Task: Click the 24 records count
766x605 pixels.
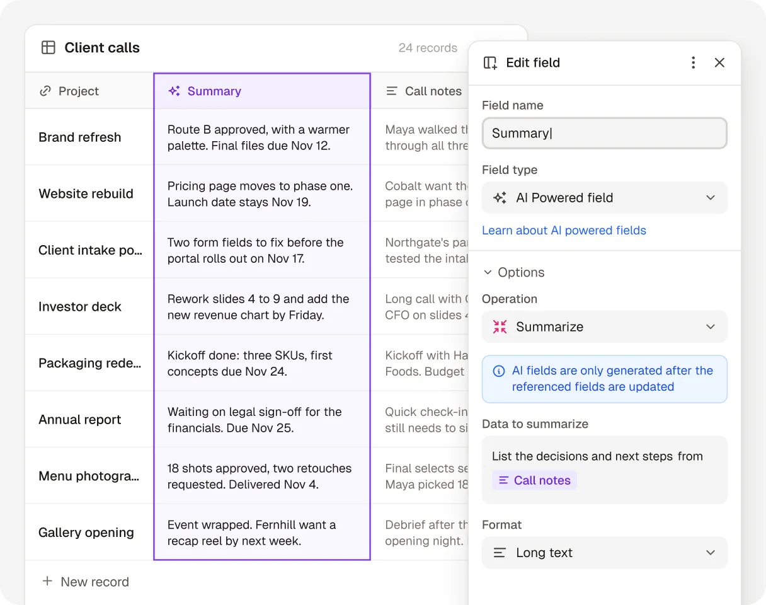Action: pyautogui.click(x=428, y=48)
